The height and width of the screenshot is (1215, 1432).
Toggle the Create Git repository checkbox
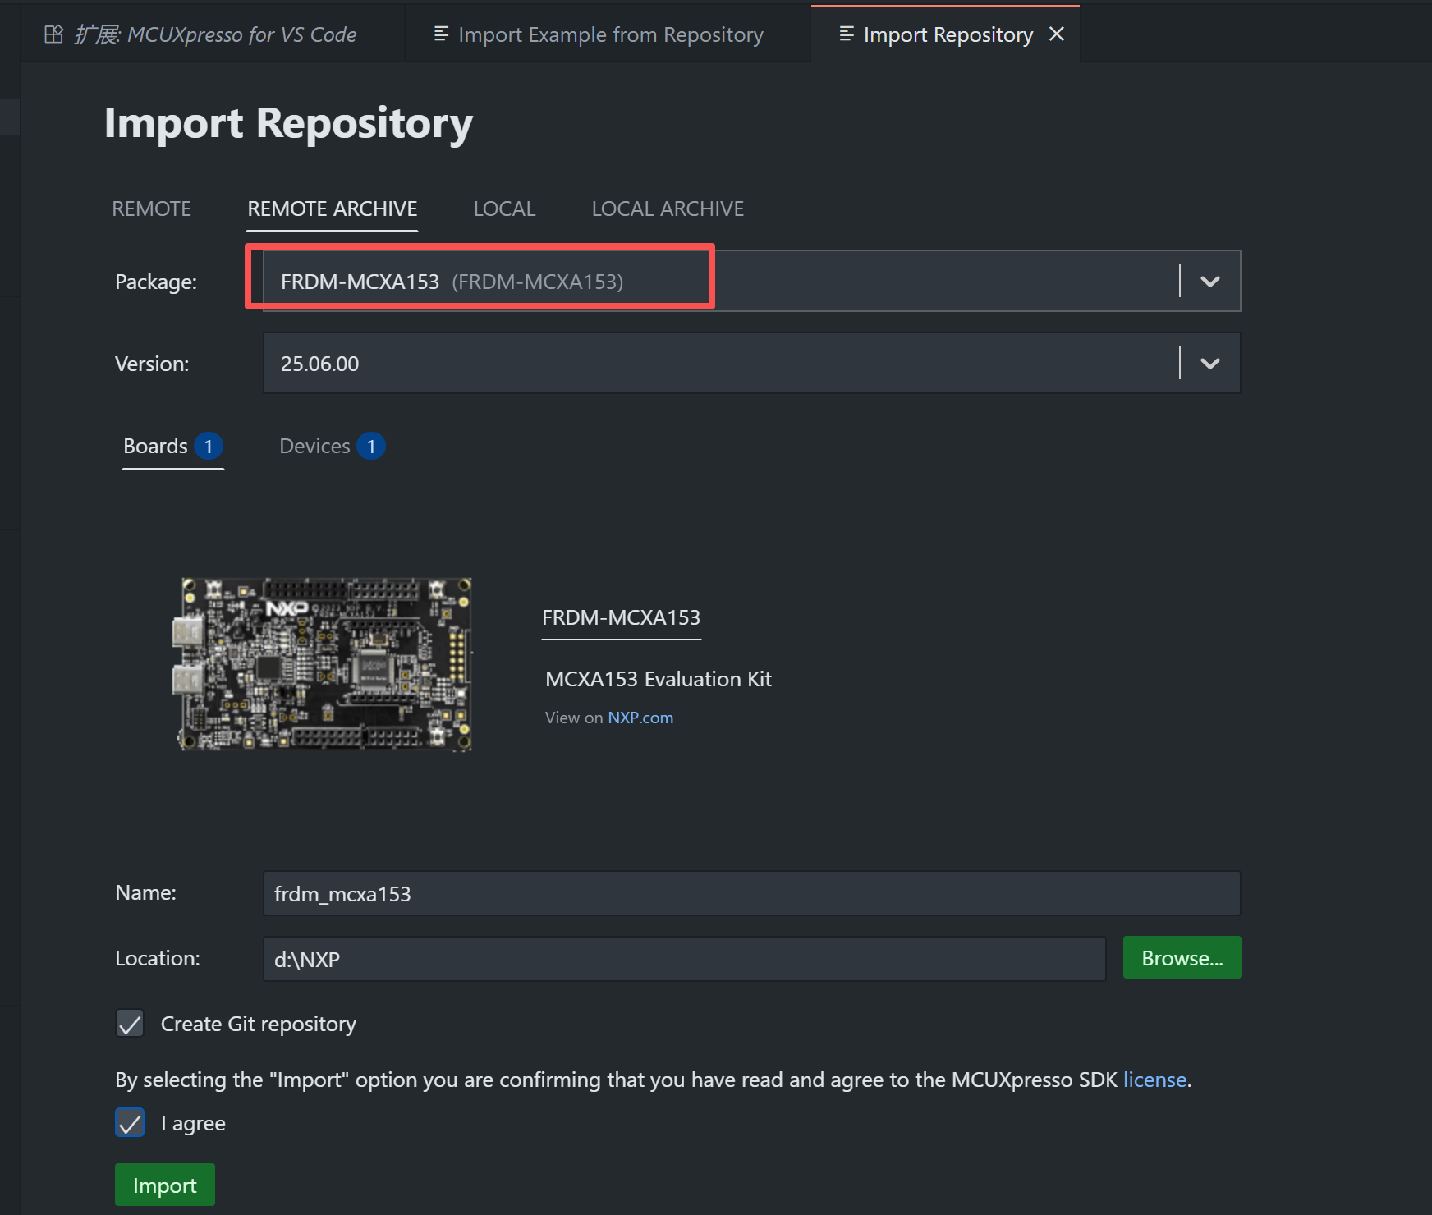[130, 1024]
